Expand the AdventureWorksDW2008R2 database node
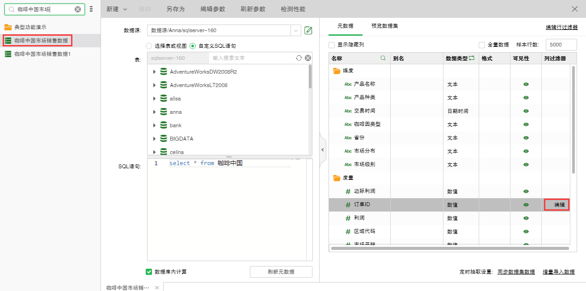 154,72
